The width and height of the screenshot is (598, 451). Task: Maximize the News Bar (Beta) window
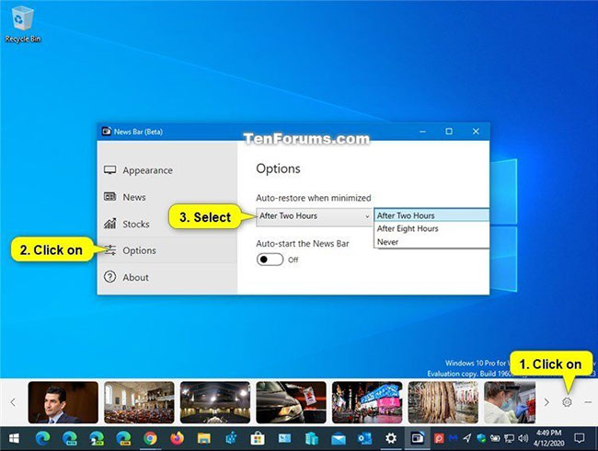pyautogui.click(x=449, y=132)
